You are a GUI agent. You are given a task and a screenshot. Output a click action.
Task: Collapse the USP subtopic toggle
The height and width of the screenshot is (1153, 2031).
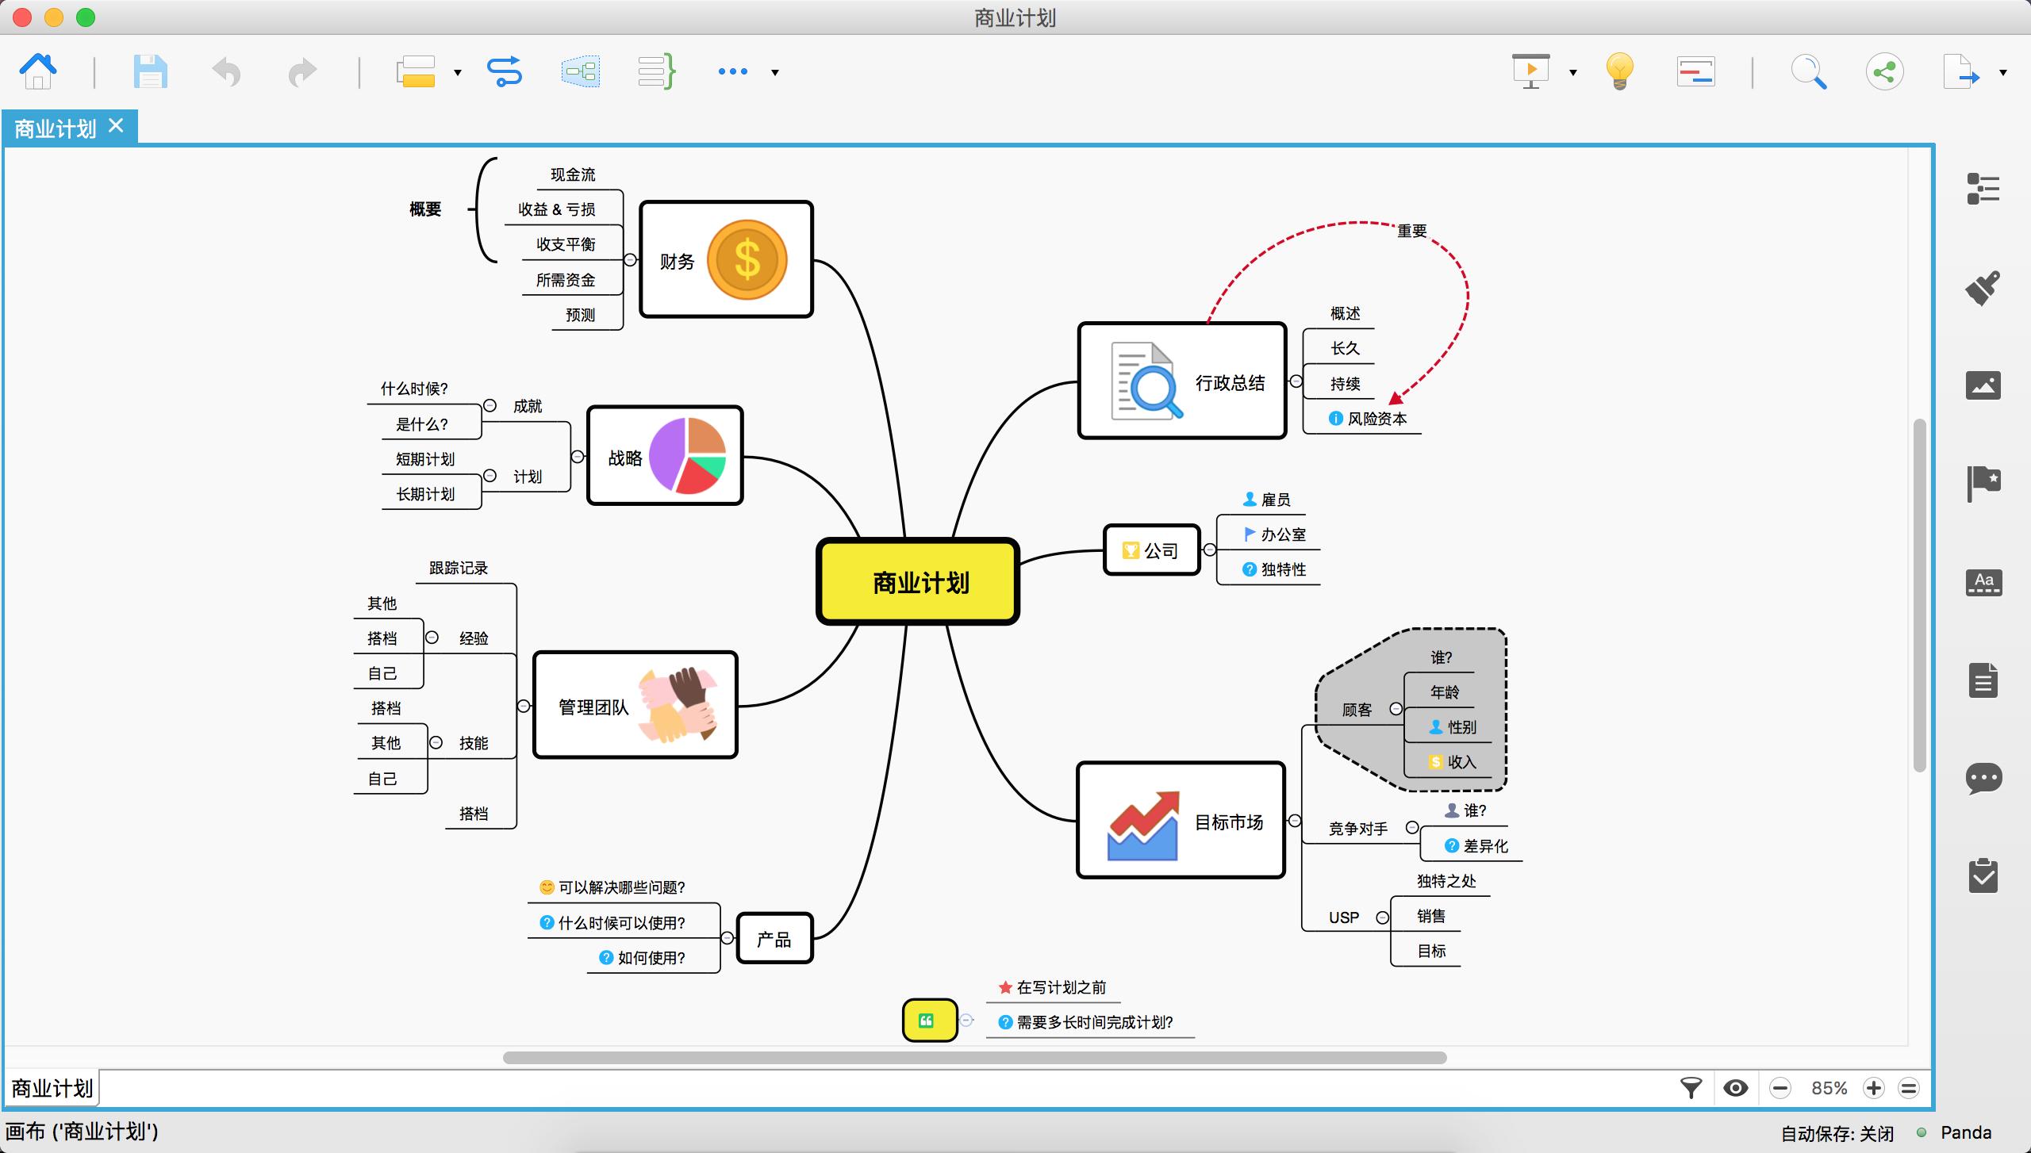[1383, 917]
